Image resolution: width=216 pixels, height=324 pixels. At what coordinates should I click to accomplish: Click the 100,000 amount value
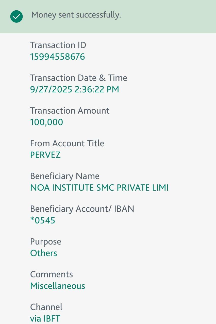click(46, 122)
